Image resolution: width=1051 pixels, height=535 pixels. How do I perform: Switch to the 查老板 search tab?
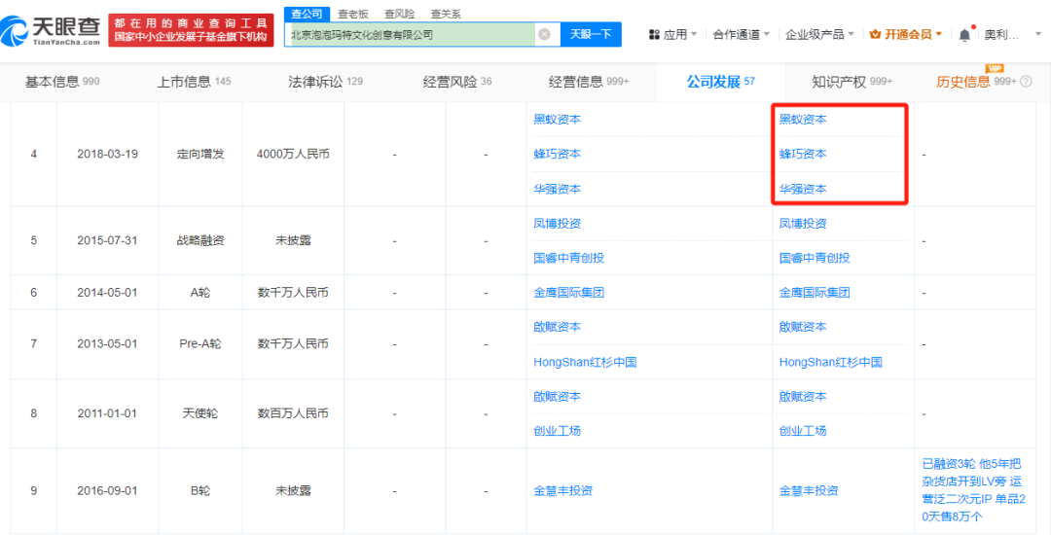[351, 14]
